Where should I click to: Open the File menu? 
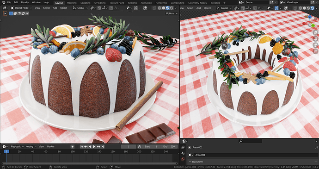[x=9, y=3]
